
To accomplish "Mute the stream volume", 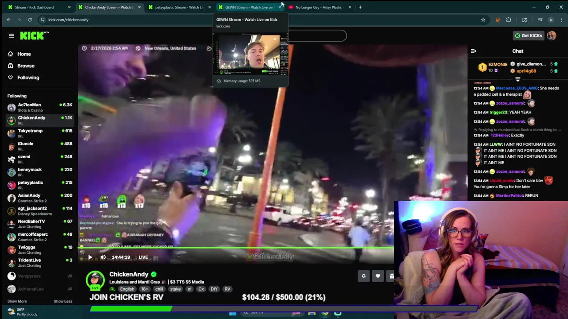I will [x=103, y=257].
